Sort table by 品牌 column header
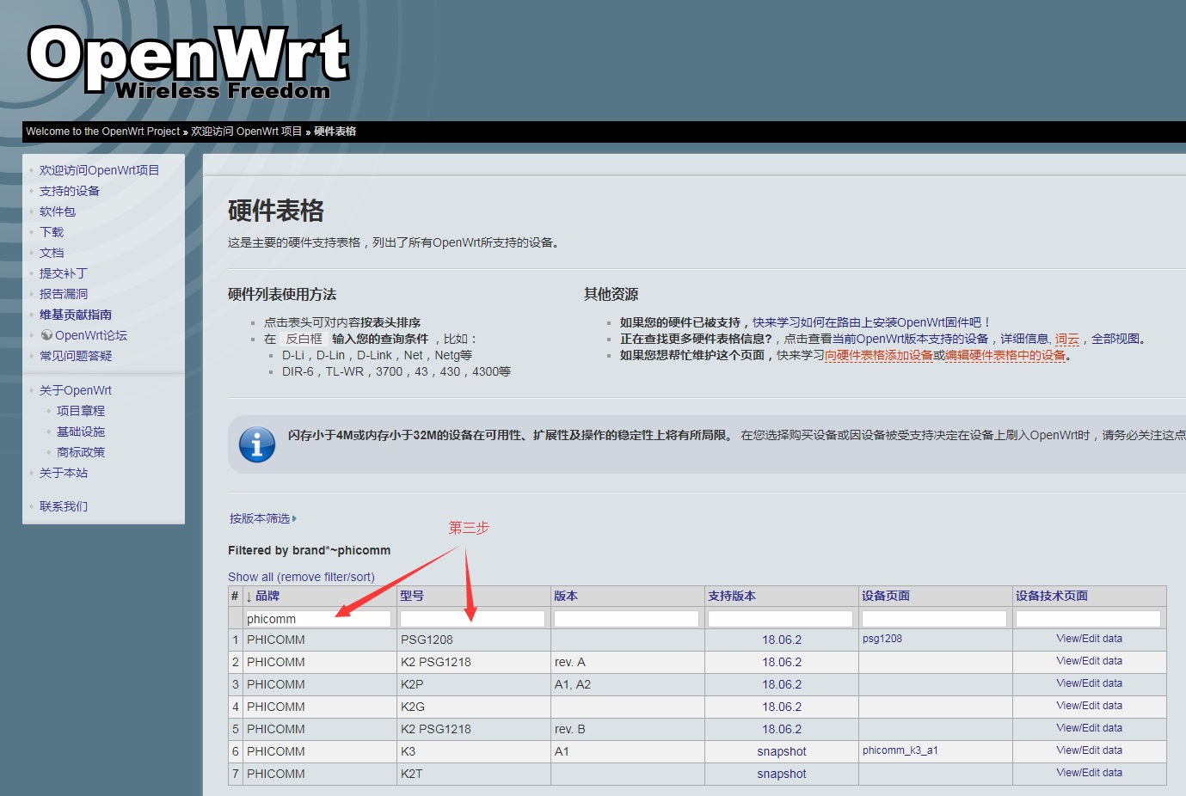Viewport: 1186px width, 796px height. tap(267, 596)
